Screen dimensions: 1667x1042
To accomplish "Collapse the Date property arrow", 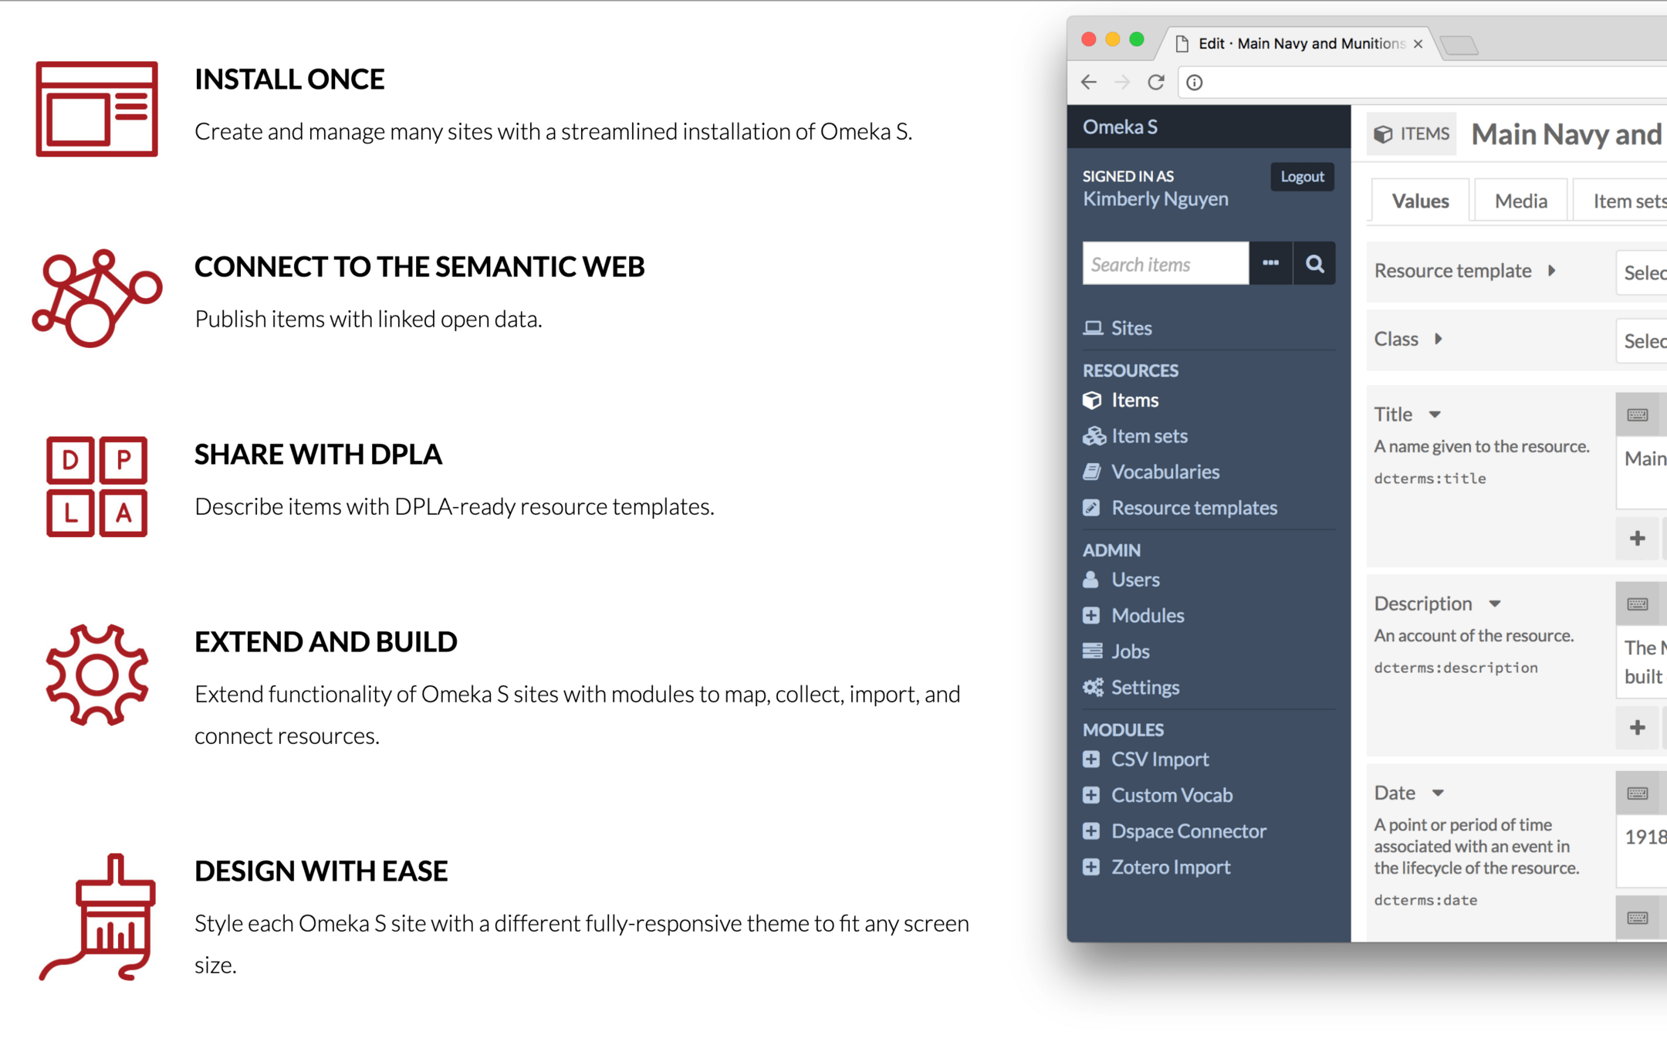I will pyautogui.click(x=1438, y=793).
